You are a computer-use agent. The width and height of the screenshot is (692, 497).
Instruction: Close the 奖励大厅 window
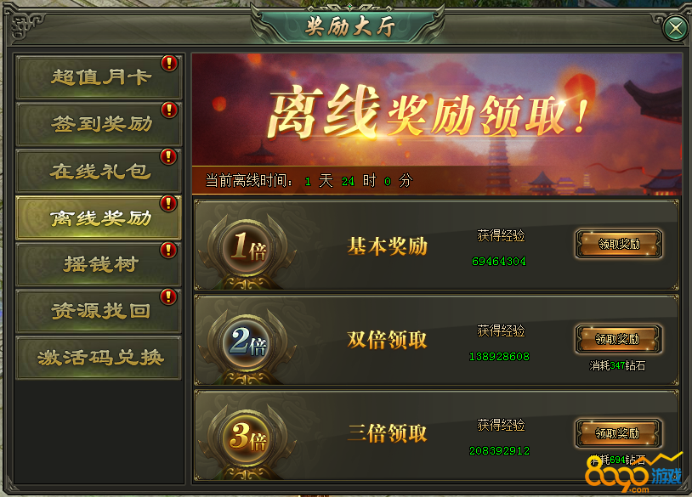[x=675, y=29]
